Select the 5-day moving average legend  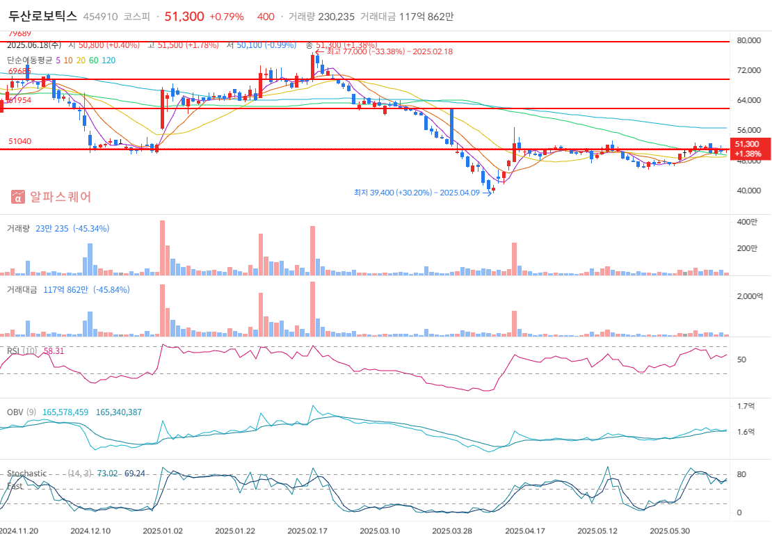58,60
